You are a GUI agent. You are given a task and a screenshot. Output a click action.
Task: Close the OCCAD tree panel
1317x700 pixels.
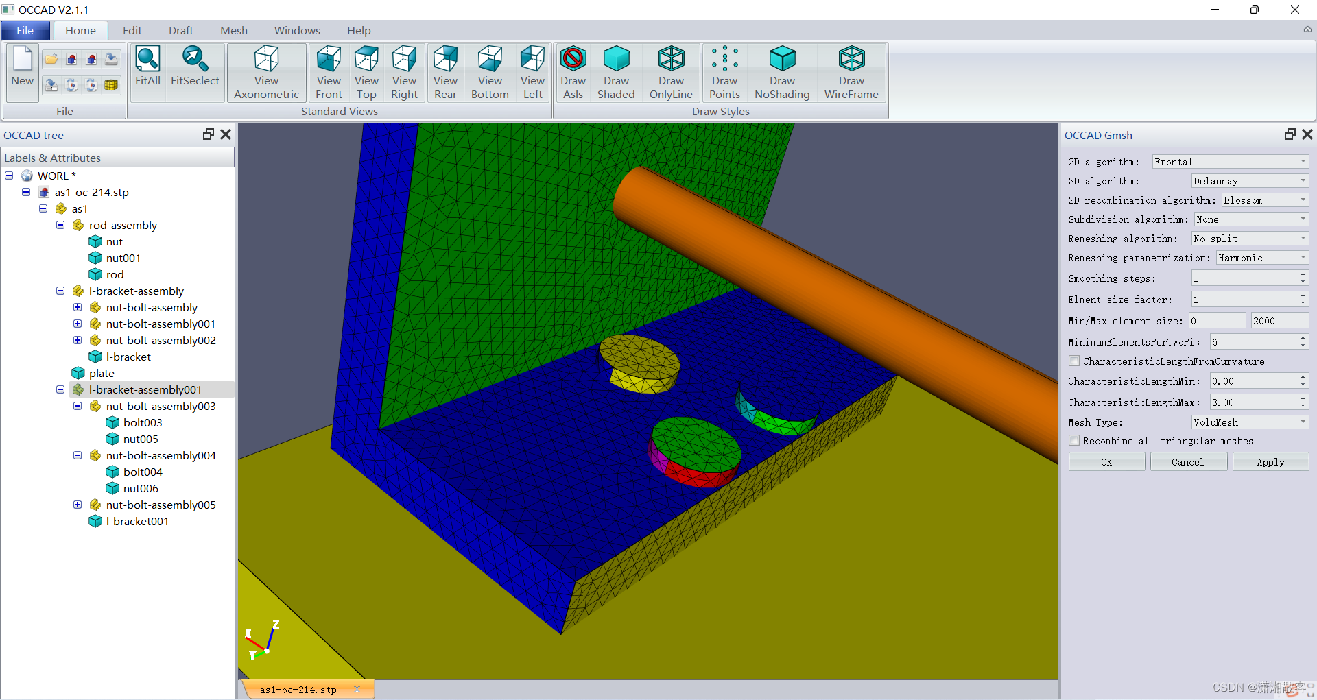(226, 134)
